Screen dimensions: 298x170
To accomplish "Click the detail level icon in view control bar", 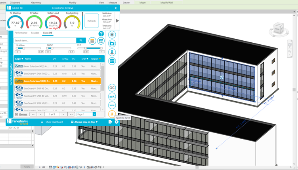I will 50,167.
